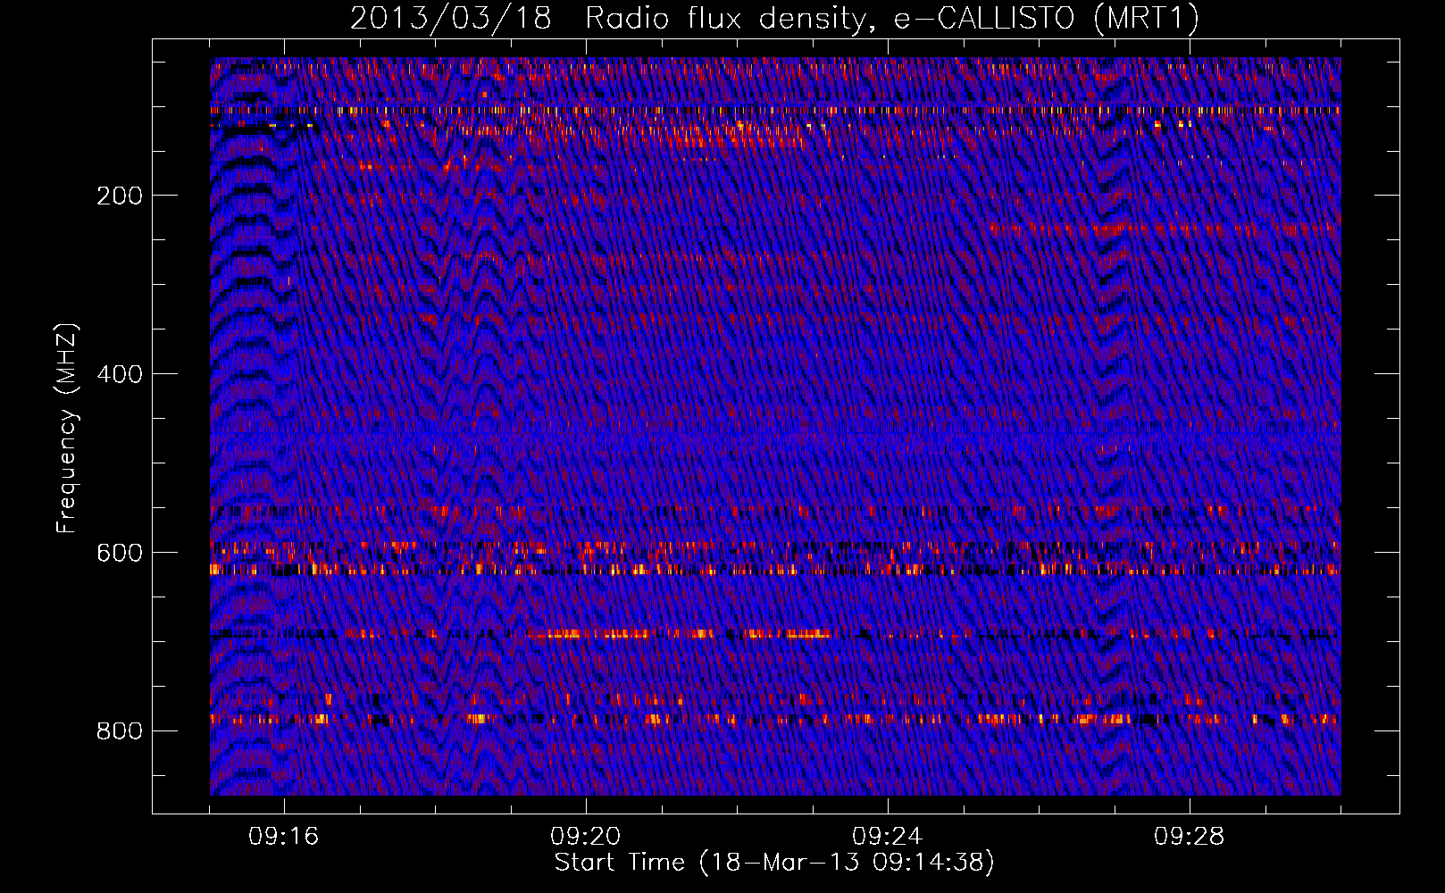The width and height of the screenshot is (1445, 893).
Task: Click the 'Start Time (18-Mar-13 09:14:38)' axis label
Action: [x=774, y=863]
